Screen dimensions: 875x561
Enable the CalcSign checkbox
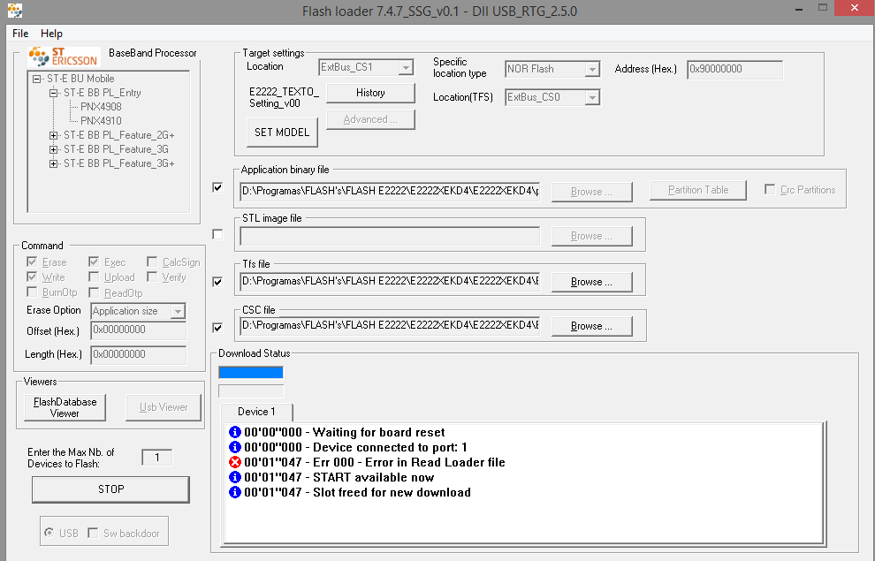tap(152, 262)
